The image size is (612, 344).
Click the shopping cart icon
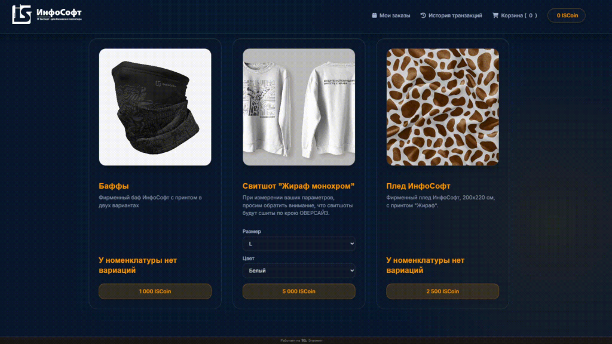[495, 16]
